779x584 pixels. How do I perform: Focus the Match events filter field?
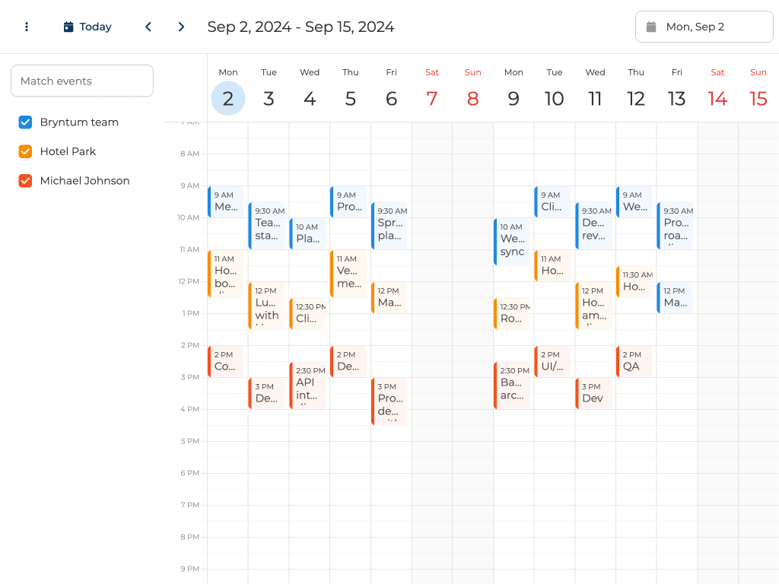pyautogui.click(x=82, y=81)
